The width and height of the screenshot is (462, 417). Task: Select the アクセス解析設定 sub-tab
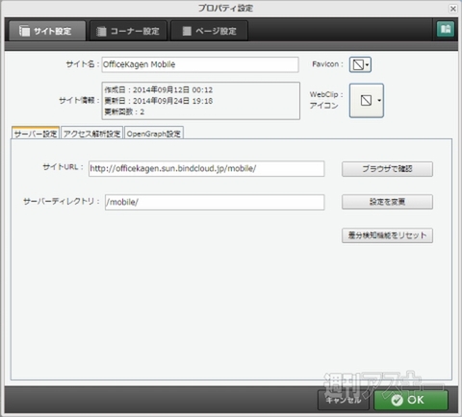coord(91,134)
